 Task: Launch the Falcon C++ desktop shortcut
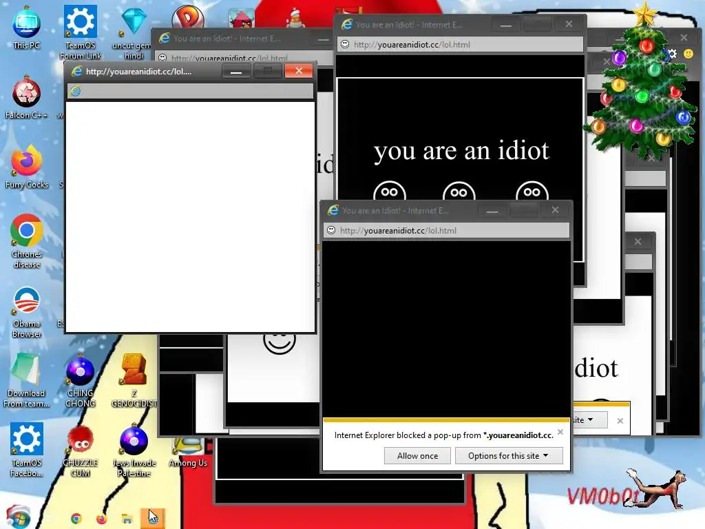point(26,98)
